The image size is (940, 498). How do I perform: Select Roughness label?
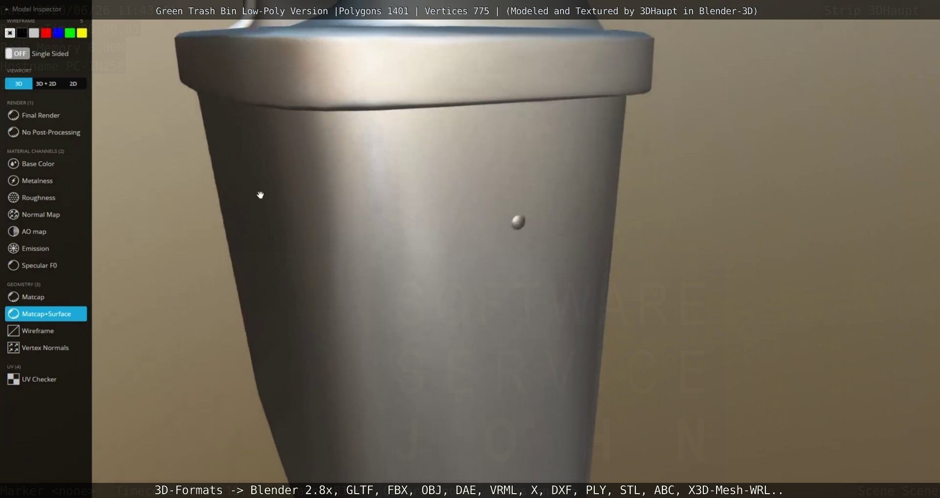39,198
